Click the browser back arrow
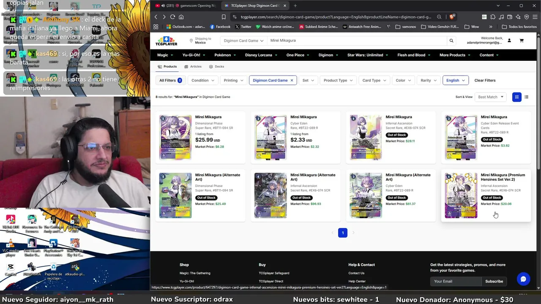This screenshot has width=541, height=304. [156, 17]
